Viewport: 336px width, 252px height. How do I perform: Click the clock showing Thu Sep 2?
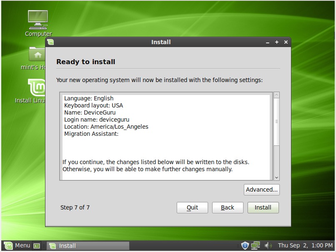[305, 245]
